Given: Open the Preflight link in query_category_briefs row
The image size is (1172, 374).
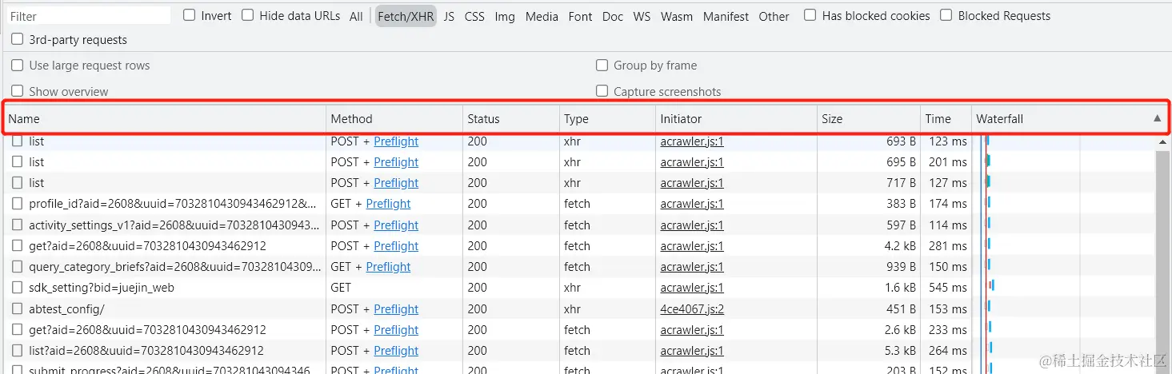Looking at the screenshot, I should click(x=388, y=266).
